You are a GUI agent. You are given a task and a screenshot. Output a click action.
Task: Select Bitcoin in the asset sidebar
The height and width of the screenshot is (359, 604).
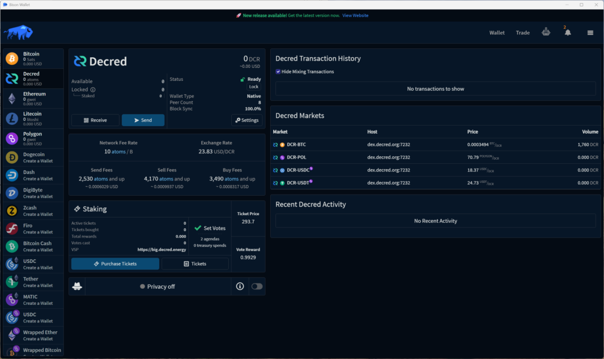[32, 58]
